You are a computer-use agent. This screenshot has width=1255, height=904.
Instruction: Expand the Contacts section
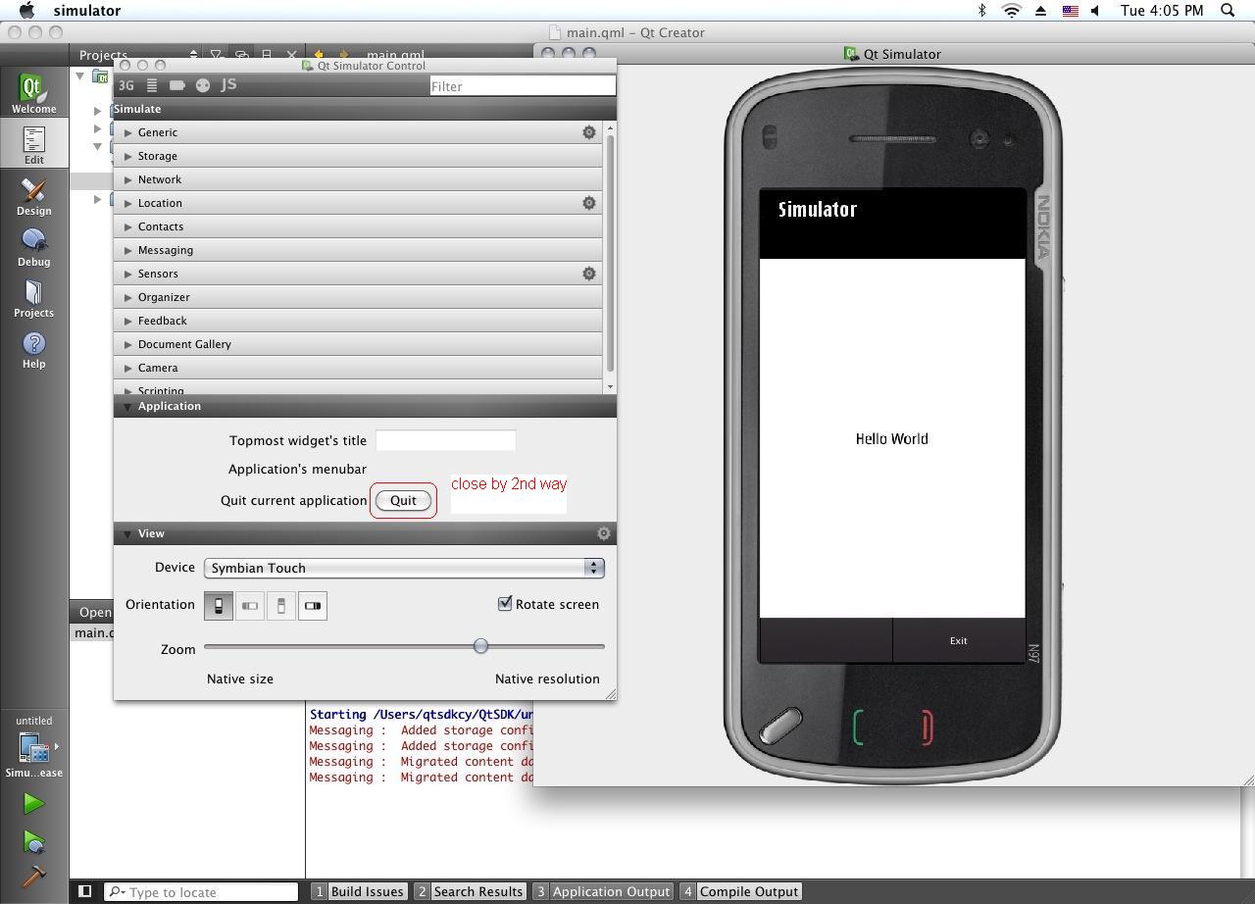pyautogui.click(x=358, y=226)
